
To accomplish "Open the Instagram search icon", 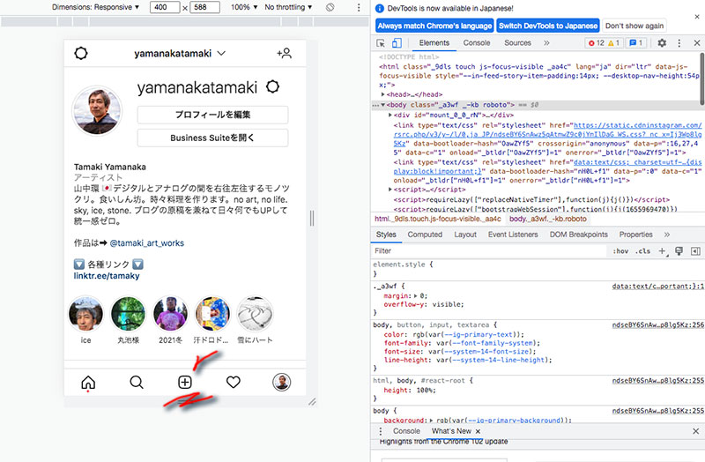I will click(137, 383).
